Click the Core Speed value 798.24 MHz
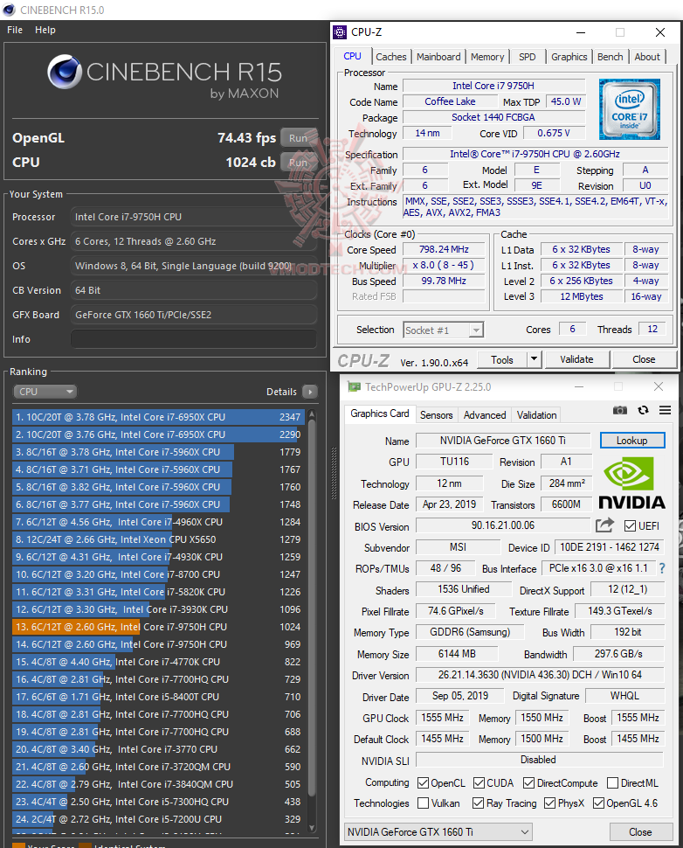Image resolution: width=683 pixels, height=848 pixels. pos(444,249)
